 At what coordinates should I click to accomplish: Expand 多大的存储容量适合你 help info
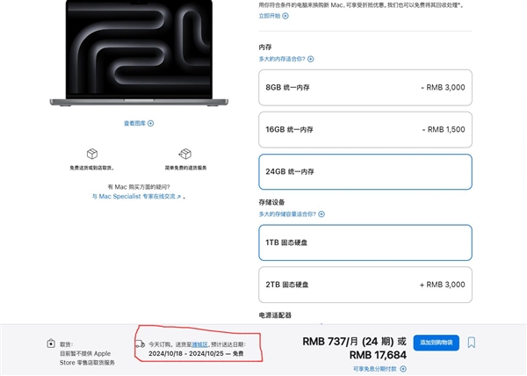tap(322, 214)
